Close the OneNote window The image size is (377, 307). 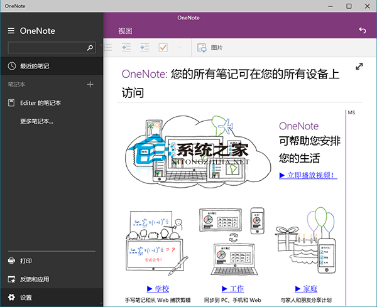[x=368, y=6]
